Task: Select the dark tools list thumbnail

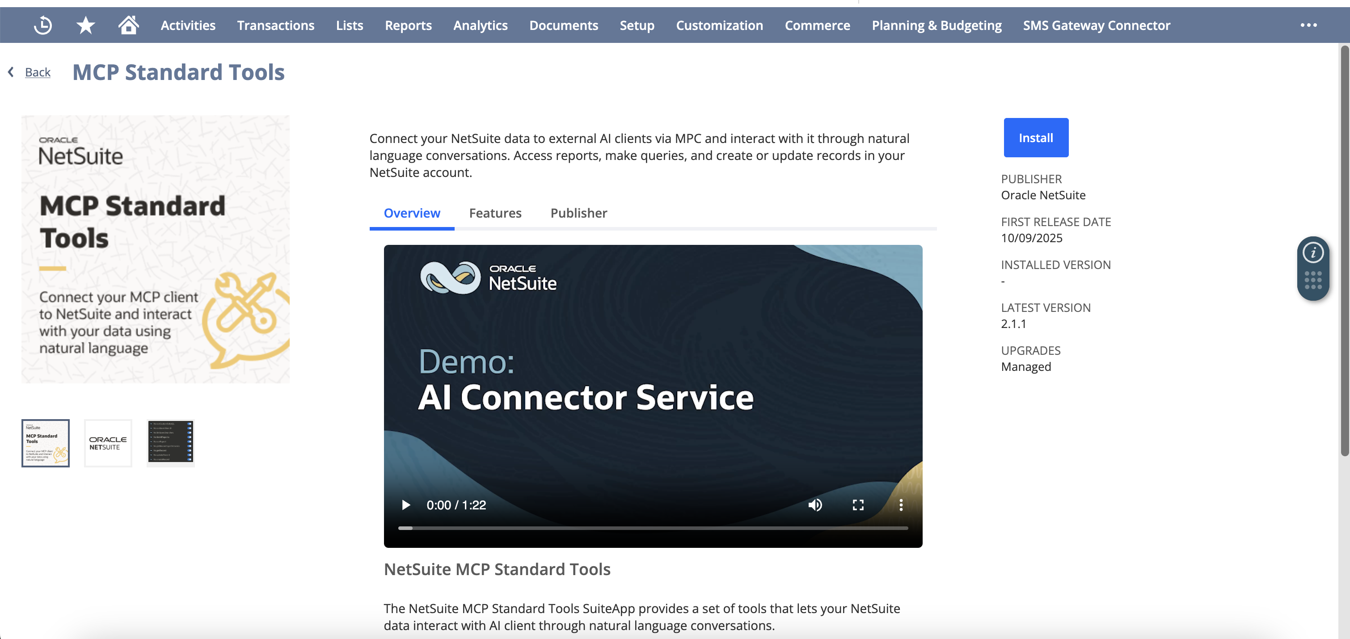Action: tap(171, 443)
